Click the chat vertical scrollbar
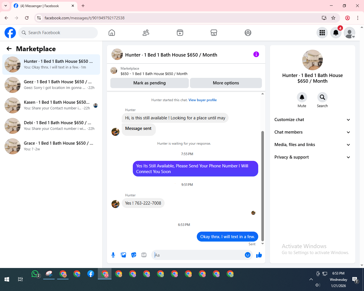Image resolution: width=364 pixels, height=291 pixels. [262, 186]
